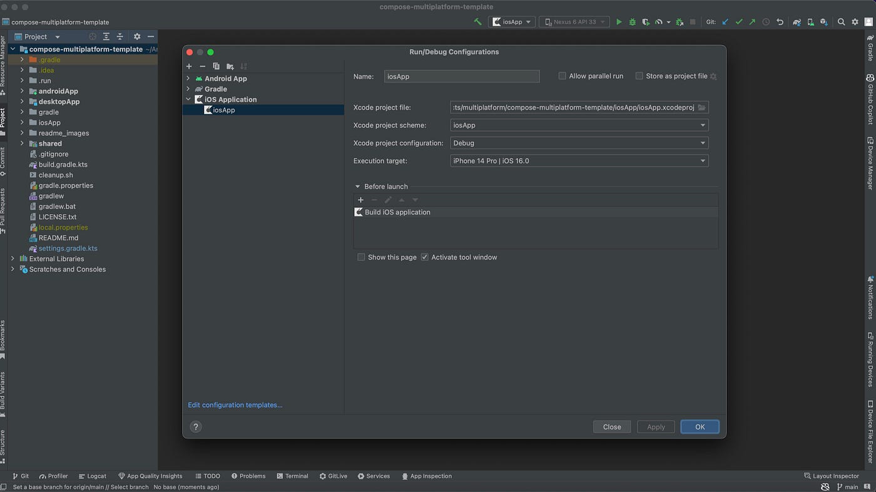The height and width of the screenshot is (492, 876).
Task: Click Git commit green checkmark
Action: 739,22
